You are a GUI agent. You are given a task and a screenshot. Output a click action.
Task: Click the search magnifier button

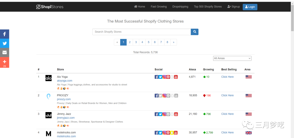[x=195, y=32]
